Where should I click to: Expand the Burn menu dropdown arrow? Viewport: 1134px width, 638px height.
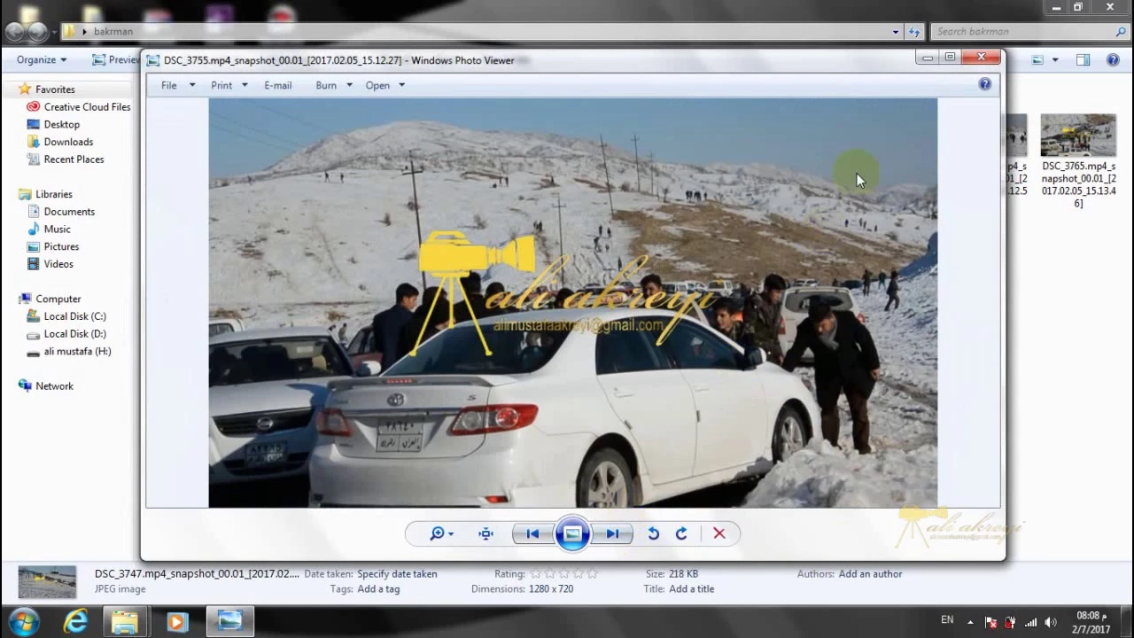(x=349, y=85)
